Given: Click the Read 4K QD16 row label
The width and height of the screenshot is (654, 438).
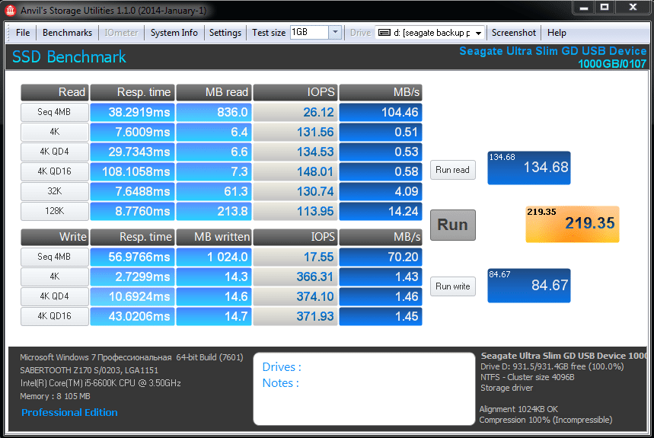Looking at the screenshot, I should (55, 171).
